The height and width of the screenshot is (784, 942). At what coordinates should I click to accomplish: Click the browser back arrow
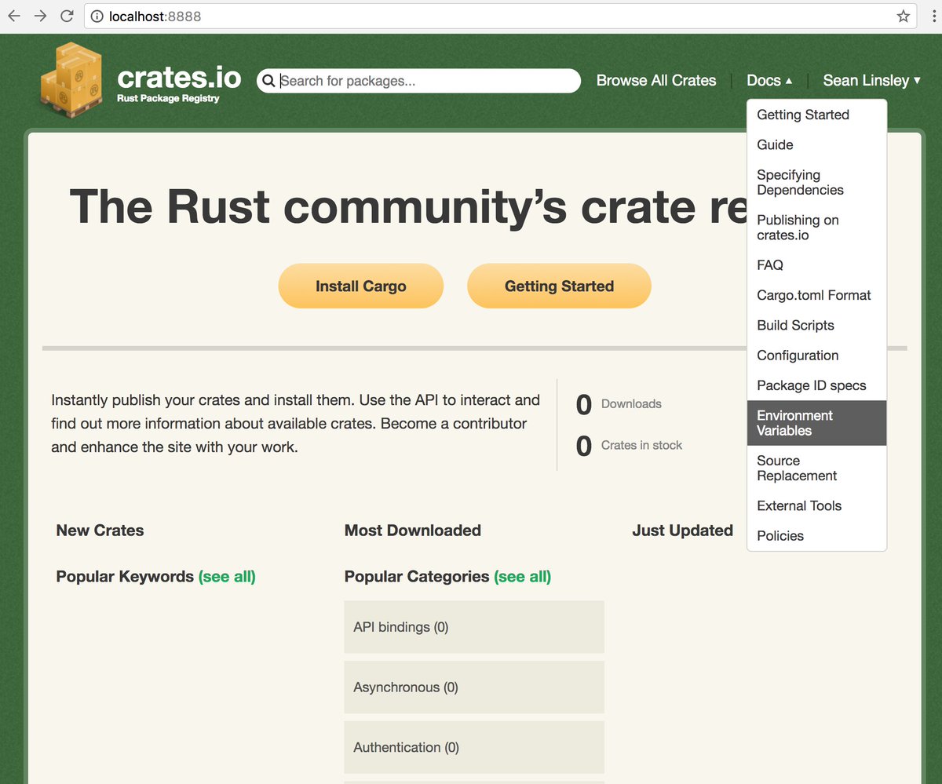pos(14,16)
